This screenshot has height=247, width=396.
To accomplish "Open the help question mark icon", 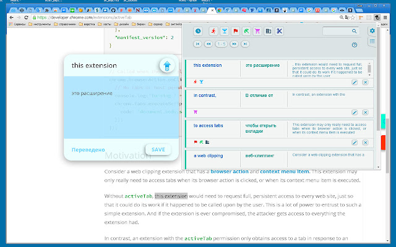I will pos(355,44).
